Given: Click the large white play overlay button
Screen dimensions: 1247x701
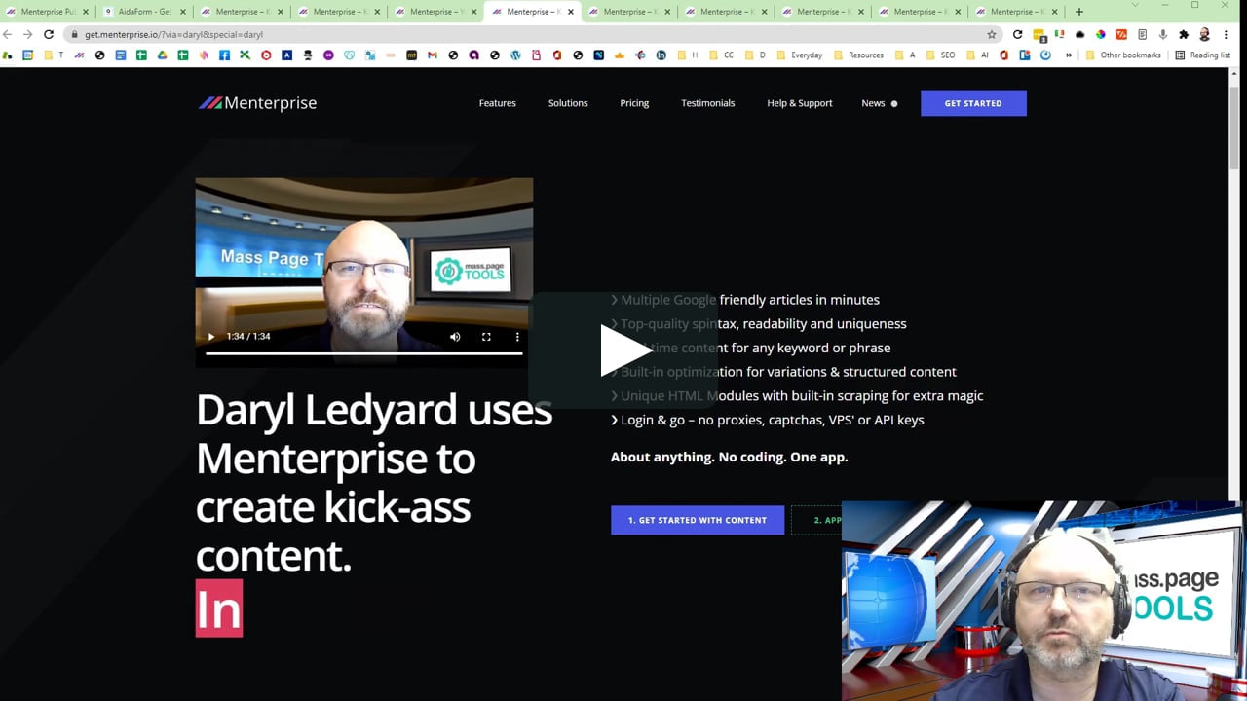Looking at the screenshot, I should coord(623,350).
